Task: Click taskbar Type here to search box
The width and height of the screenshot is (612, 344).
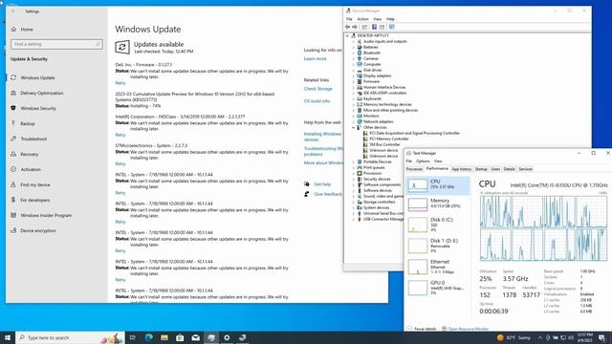Action: point(70,337)
